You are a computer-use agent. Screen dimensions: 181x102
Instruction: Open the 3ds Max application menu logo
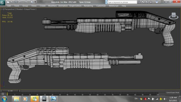(x=2, y=3)
